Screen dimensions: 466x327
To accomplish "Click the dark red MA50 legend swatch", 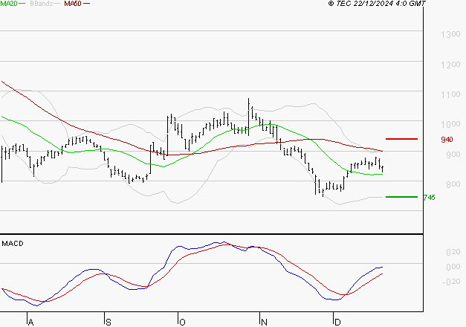I will [x=86, y=4].
